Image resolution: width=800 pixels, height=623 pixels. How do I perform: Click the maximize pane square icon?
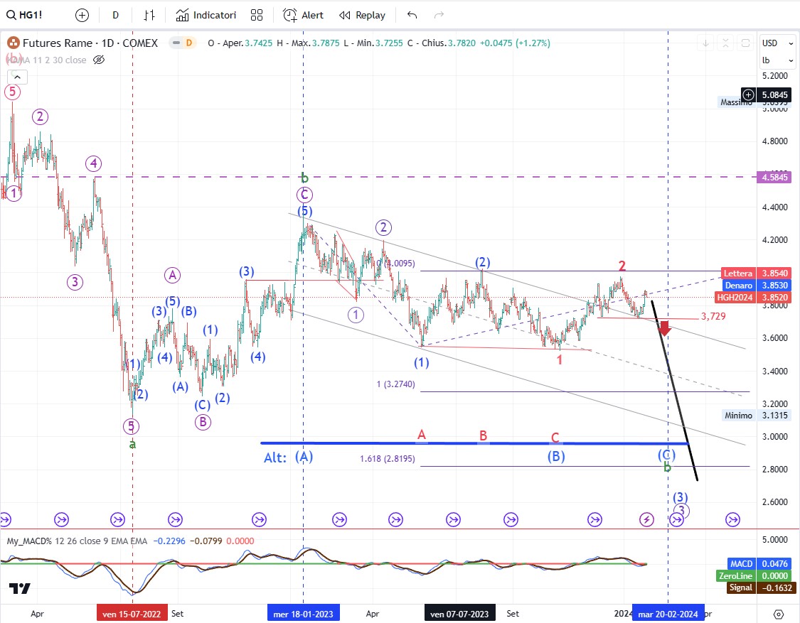coord(745,43)
